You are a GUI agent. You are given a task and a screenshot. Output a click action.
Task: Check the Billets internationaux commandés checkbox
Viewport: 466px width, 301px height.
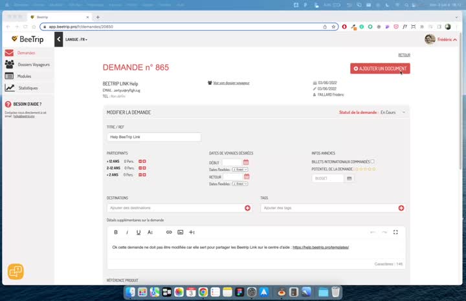pos(372,161)
